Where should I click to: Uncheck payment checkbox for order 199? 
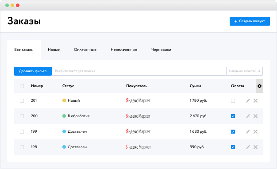[233, 131]
